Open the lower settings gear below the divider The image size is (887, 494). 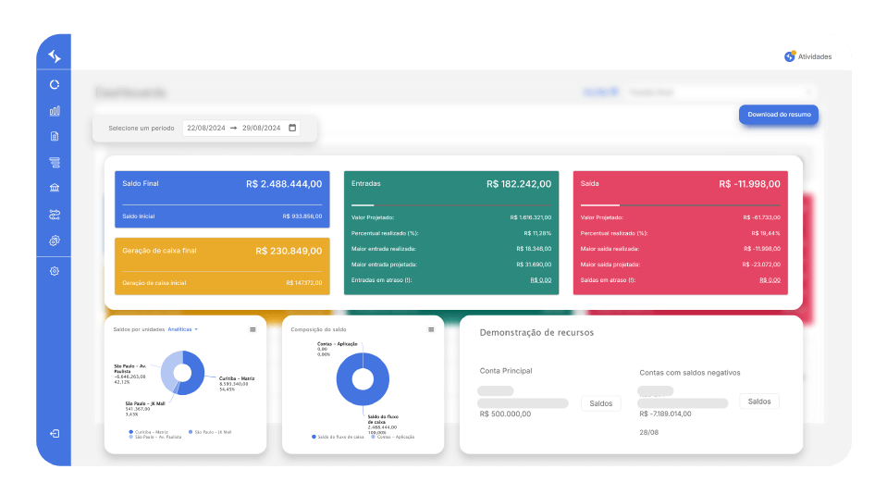click(x=55, y=271)
